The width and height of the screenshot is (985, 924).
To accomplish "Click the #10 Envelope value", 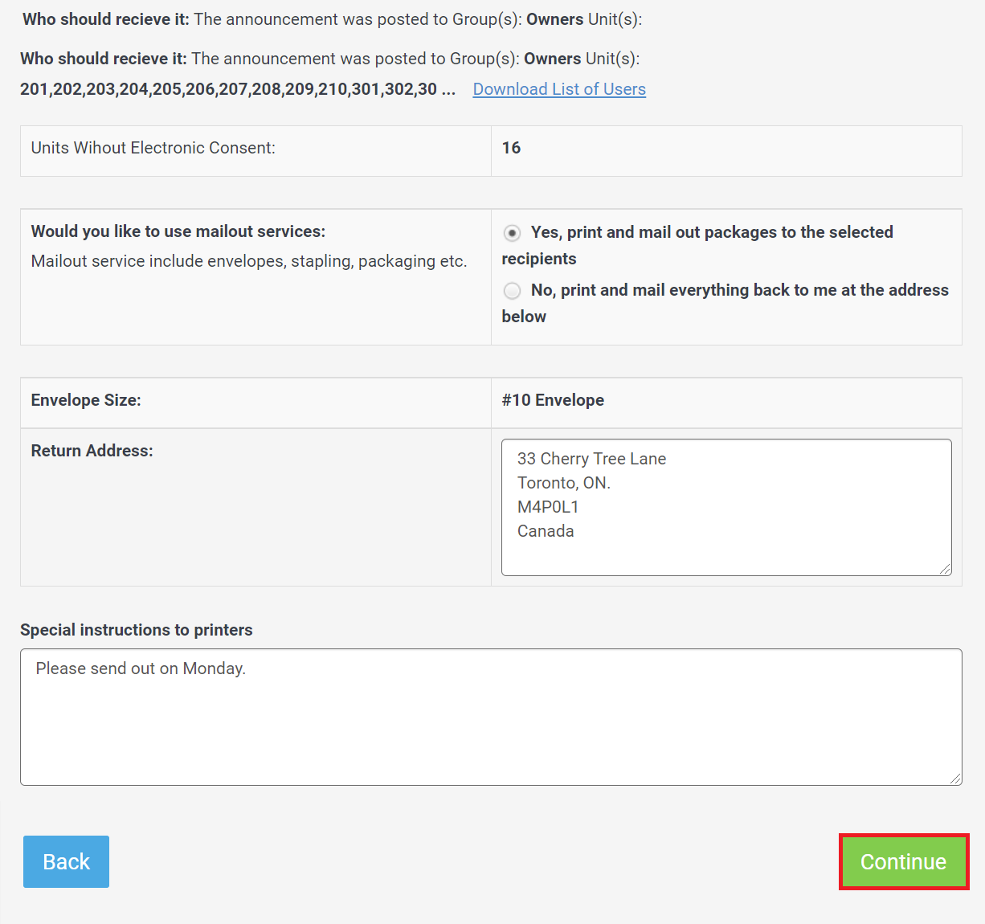I will coord(553,400).
